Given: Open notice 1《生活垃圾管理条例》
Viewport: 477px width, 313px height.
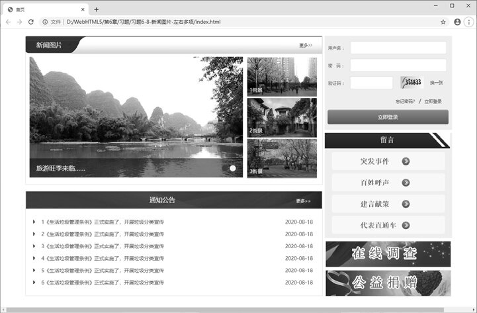Looking at the screenshot, I should click(x=103, y=222).
